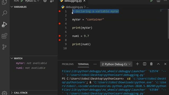The width and height of the screenshot is (169, 95).
Task: Open launch.json via debug gear icon
Action: click(x=45, y=1)
